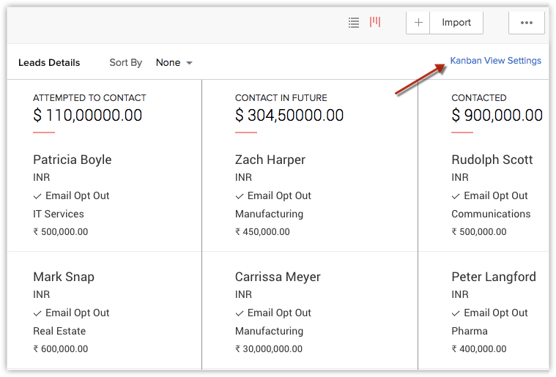Select the Contact in Future column header
The width and height of the screenshot is (556, 377).
281,98
